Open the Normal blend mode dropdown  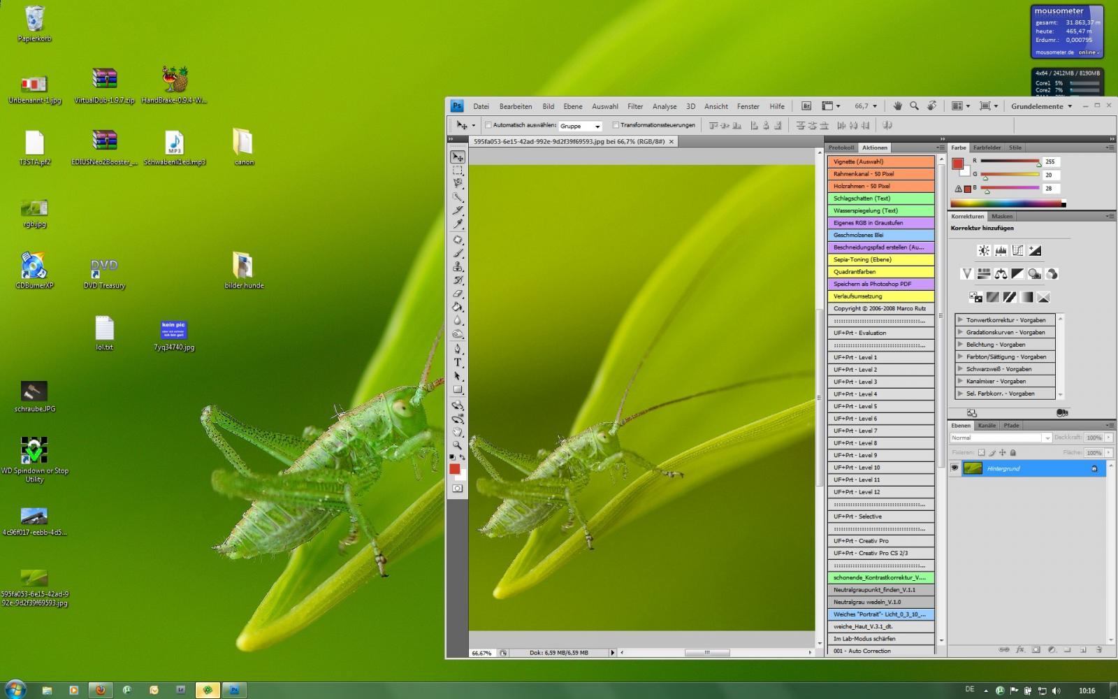(1001, 438)
